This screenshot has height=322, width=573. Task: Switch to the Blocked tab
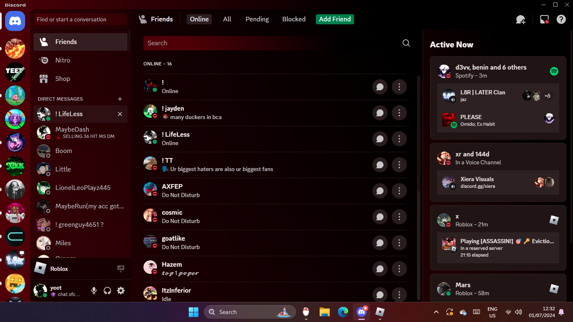click(294, 19)
